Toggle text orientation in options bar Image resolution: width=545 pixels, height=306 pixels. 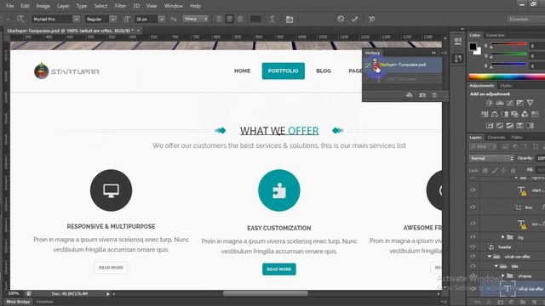20,19
